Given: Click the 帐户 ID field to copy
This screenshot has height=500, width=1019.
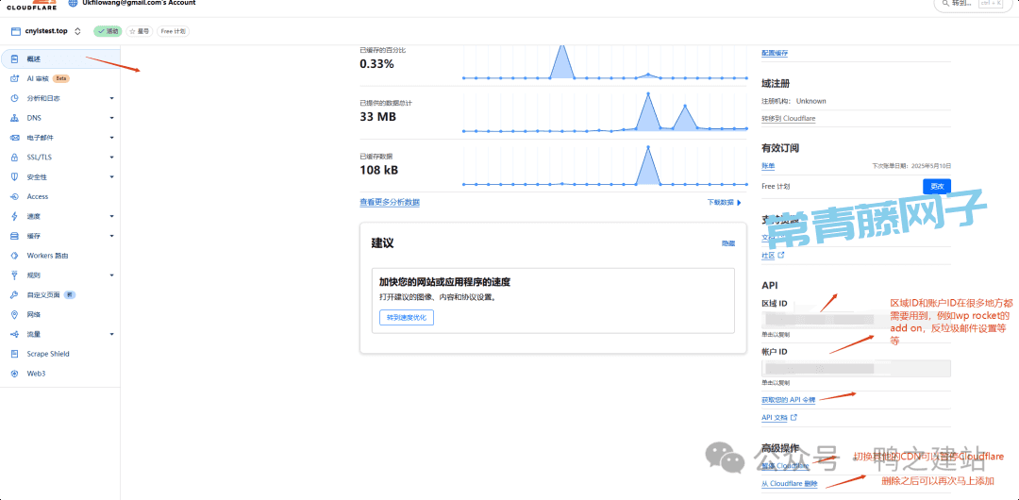Looking at the screenshot, I should [x=856, y=369].
